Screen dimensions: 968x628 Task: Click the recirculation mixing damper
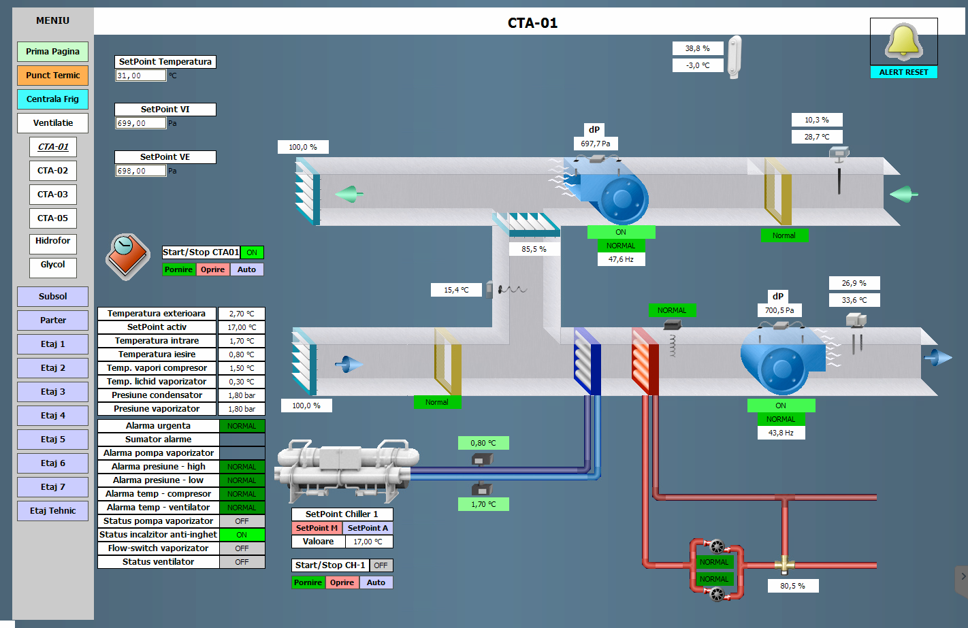[x=526, y=225]
